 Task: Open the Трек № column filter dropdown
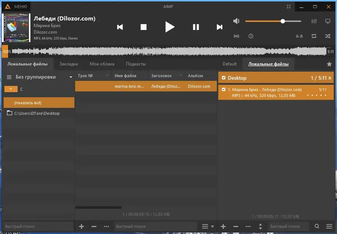(107, 76)
